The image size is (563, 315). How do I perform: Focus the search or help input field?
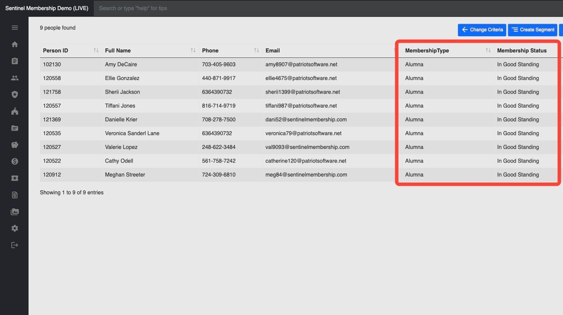[328, 8]
